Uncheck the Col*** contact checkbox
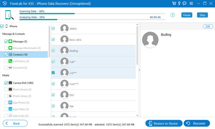Screen dimensions: 215x129 tap(53, 73)
